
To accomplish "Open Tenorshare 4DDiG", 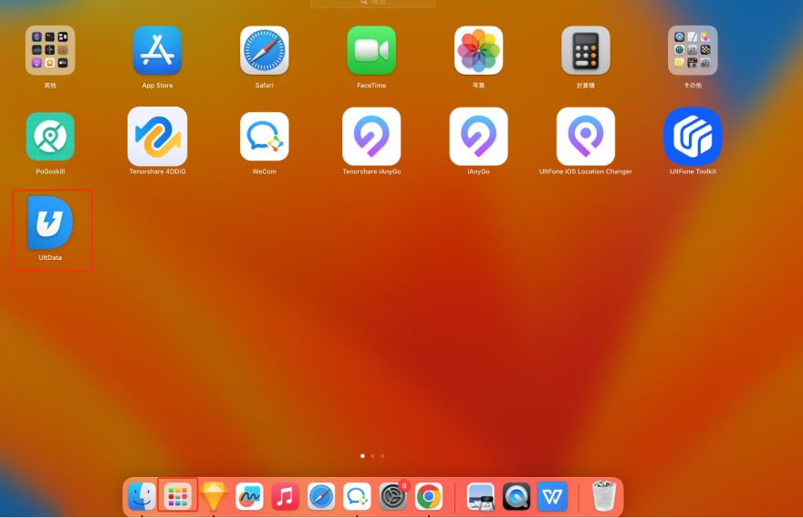I will 157,137.
